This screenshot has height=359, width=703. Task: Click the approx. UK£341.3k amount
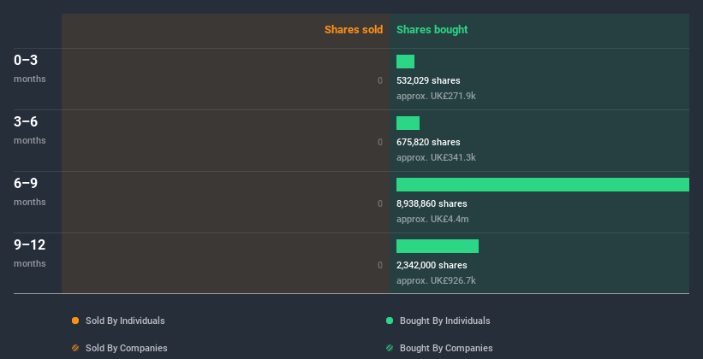(436, 157)
